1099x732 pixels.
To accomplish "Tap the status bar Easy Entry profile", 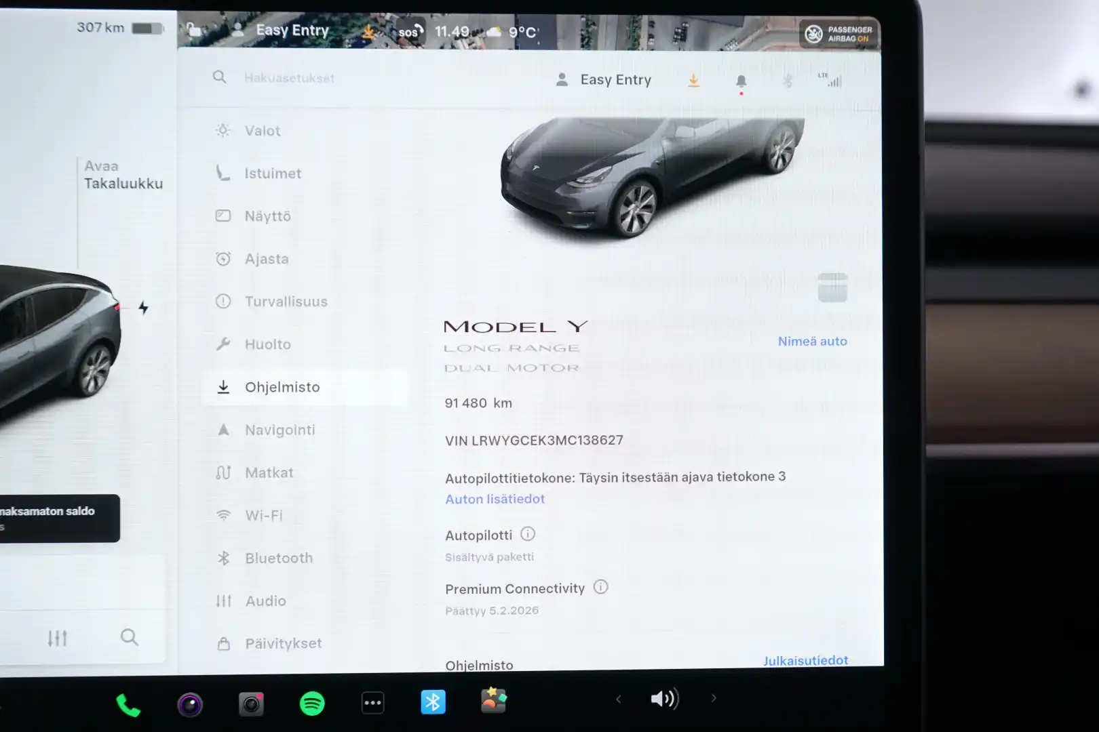I will (x=280, y=30).
